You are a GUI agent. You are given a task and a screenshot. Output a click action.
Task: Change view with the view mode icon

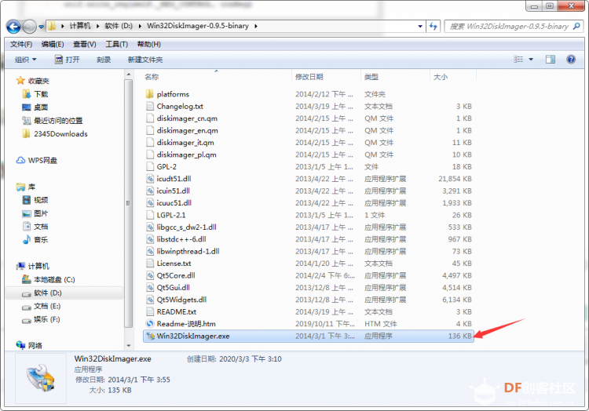point(518,60)
